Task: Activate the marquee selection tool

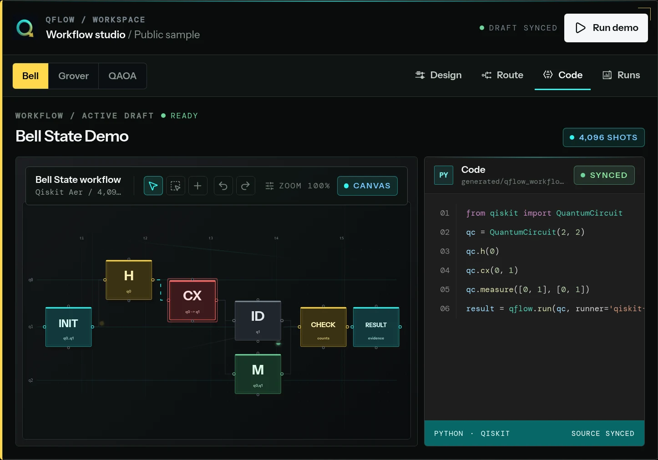Action: pyautogui.click(x=176, y=186)
